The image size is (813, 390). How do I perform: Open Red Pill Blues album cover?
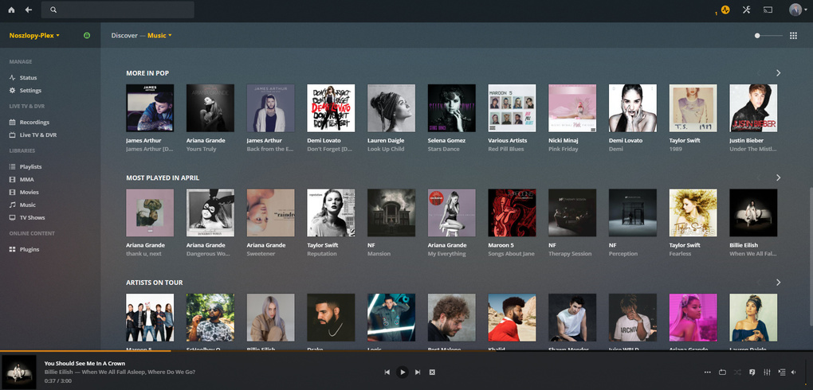512,107
